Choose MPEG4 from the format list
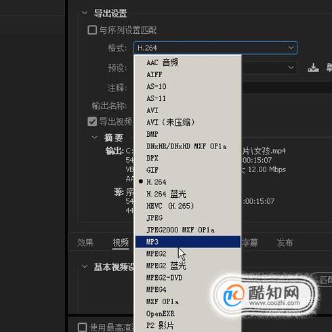Viewport: 332px width, 332px height. 188,289
